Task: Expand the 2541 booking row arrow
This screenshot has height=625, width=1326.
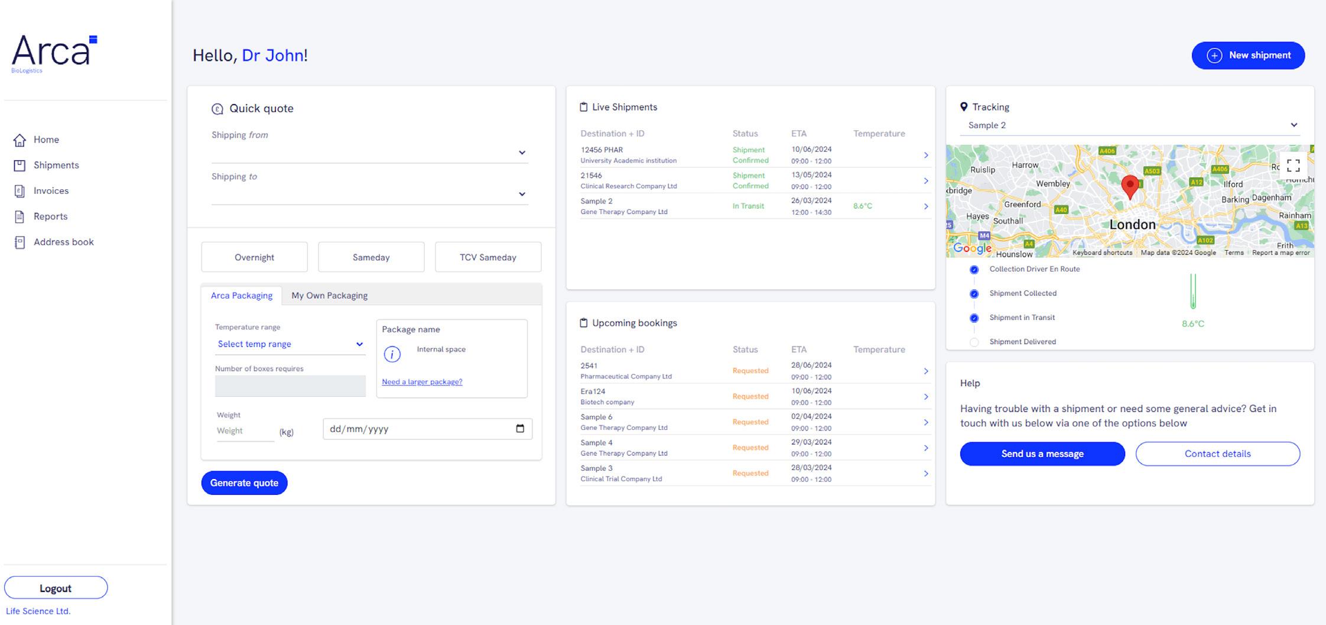Action: coord(926,371)
